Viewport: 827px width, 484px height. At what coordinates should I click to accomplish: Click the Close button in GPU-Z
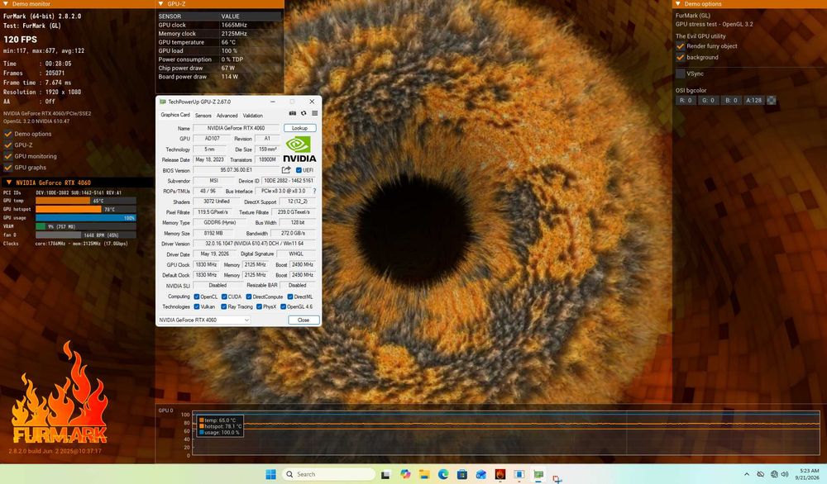pos(304,320)
